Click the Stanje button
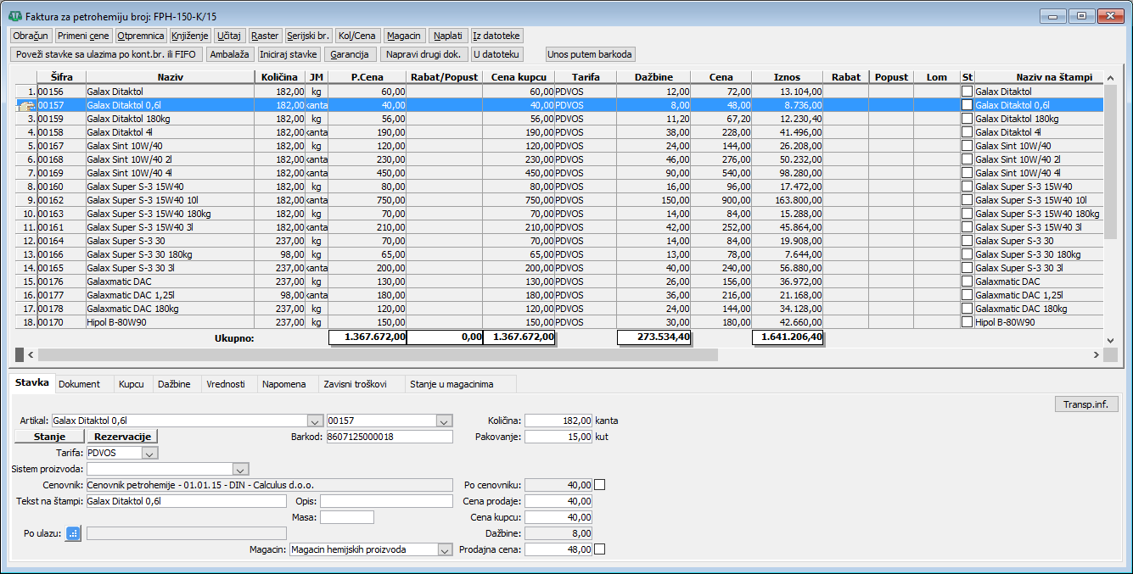This screenshot has width=1133, height=574. point(49,437)
